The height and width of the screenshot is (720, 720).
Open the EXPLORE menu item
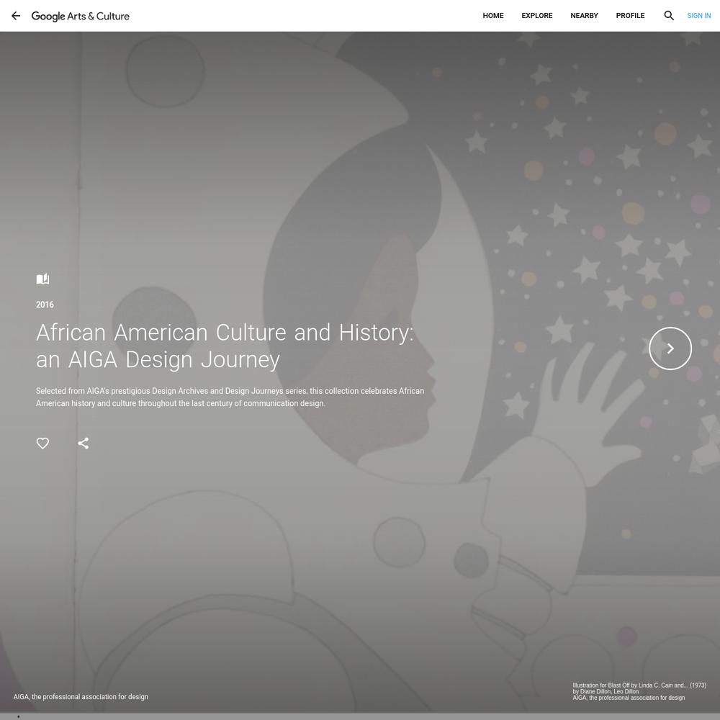537,16
